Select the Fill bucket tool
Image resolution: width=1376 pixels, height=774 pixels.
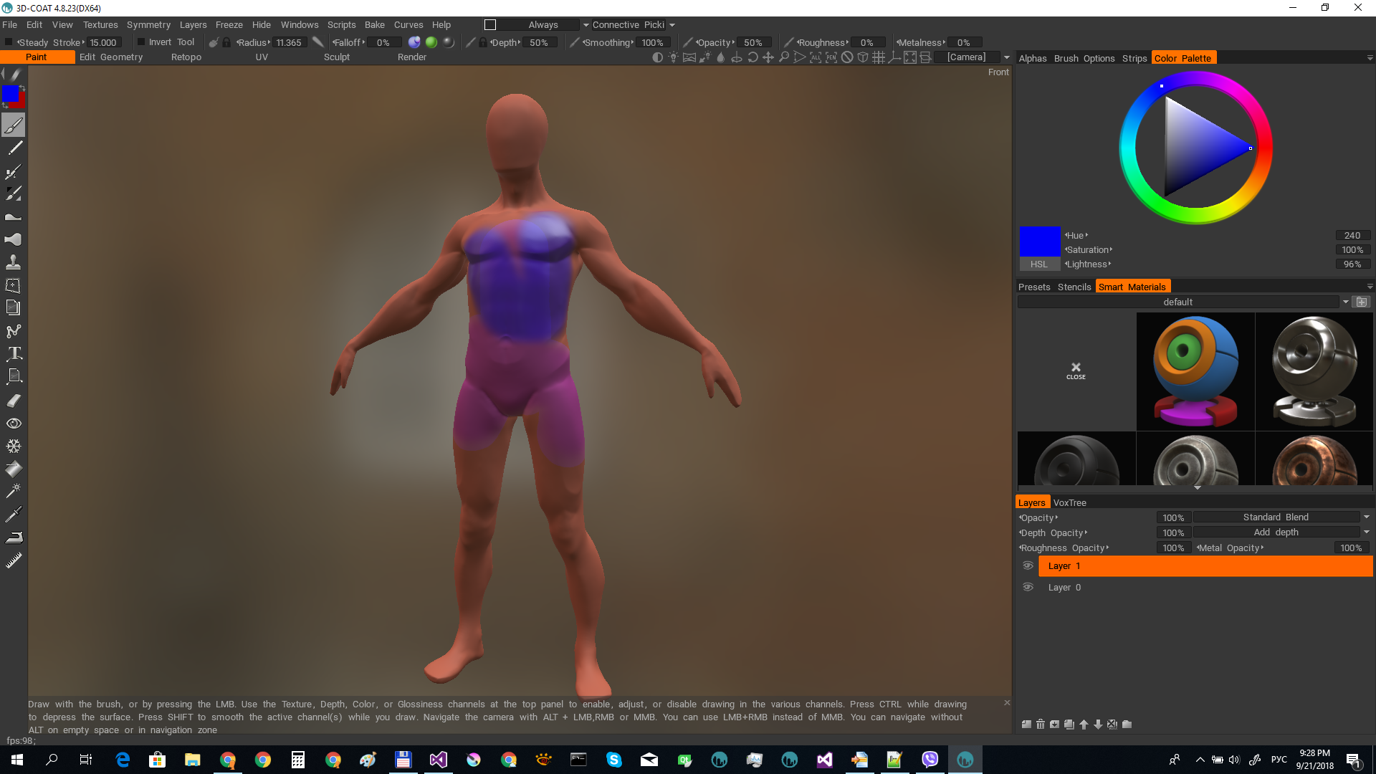pos(14,469)
